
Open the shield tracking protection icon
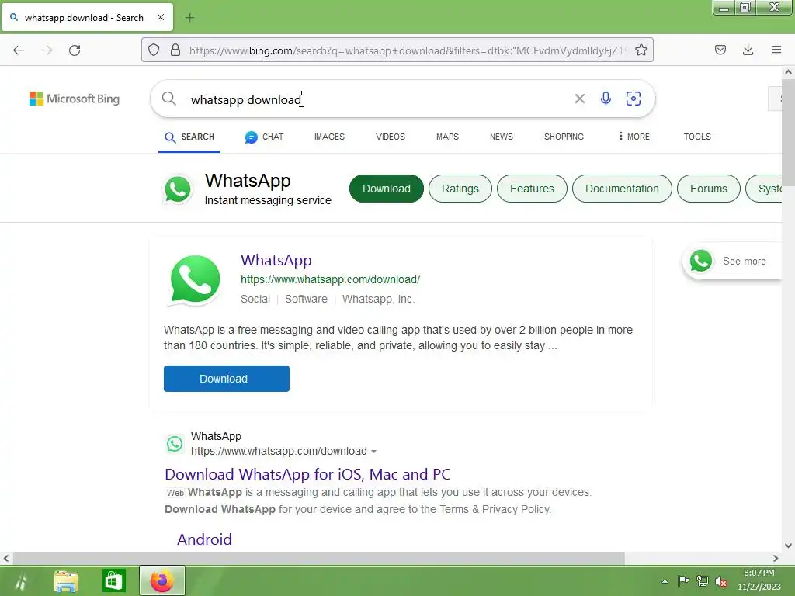(154, 50)
